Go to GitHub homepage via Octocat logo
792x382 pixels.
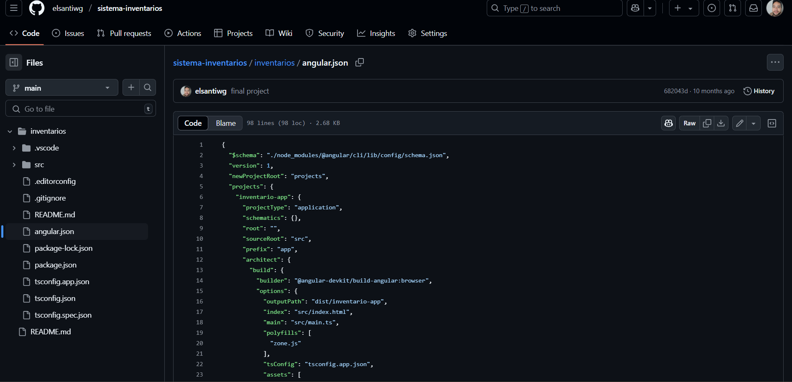37,8
